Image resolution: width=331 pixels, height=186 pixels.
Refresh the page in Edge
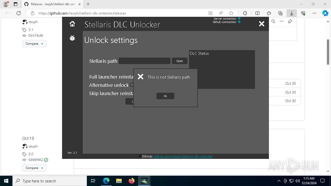[x=18, y=13]
